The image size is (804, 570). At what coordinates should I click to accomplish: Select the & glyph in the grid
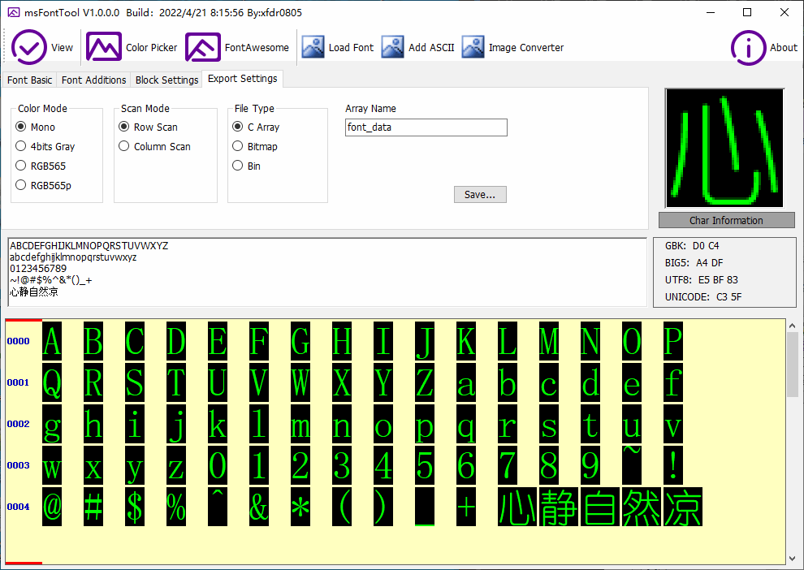click(x=259, y=507)
